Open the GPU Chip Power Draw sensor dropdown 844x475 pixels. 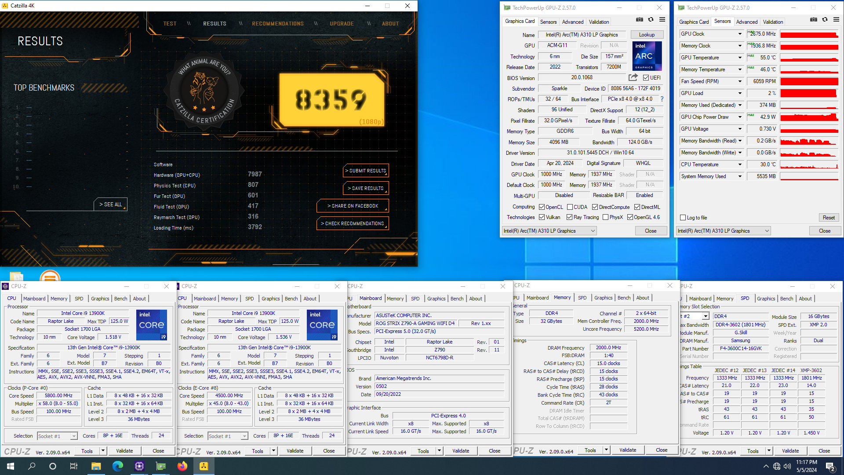pyautogui.click(x=740, y=117)
